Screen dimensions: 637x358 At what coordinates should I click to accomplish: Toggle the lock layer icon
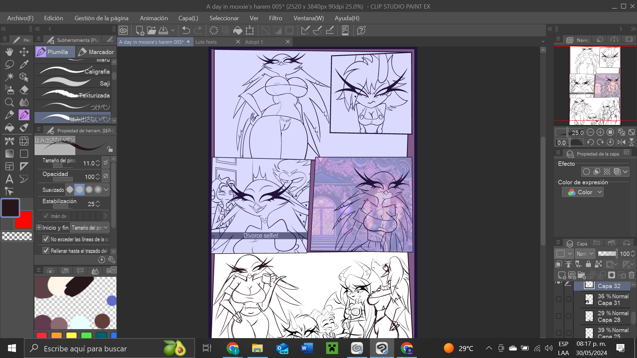[588, 264]
